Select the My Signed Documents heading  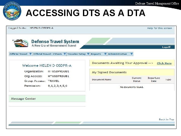(109, 72)
